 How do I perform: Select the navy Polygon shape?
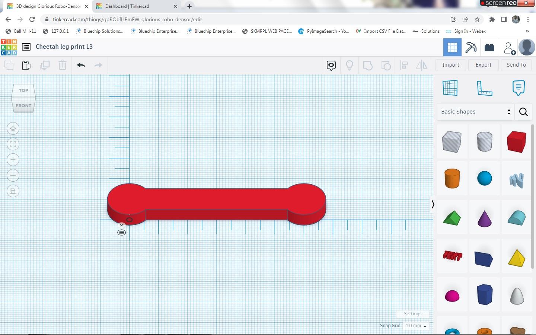pos(485,294)
